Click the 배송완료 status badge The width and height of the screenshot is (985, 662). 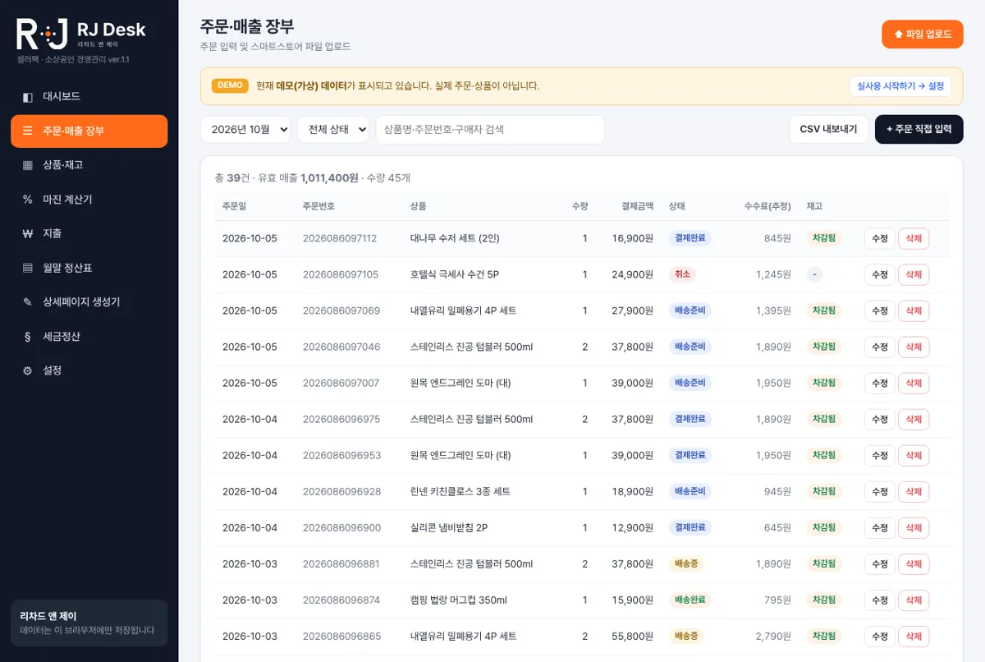690,600
